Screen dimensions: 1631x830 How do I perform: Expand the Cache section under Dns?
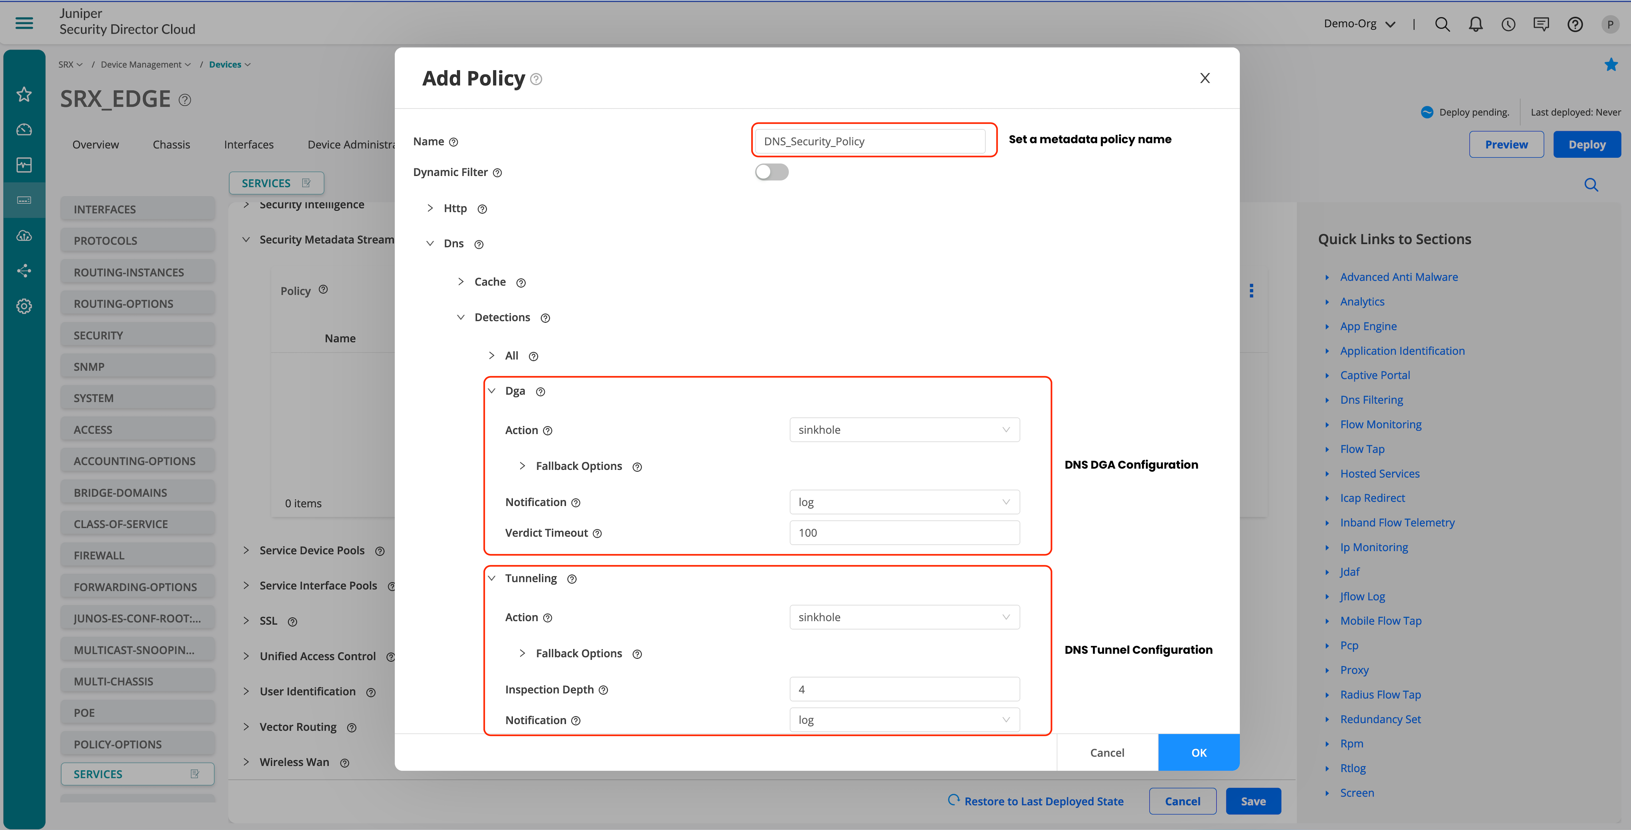(x=461, y=281)
